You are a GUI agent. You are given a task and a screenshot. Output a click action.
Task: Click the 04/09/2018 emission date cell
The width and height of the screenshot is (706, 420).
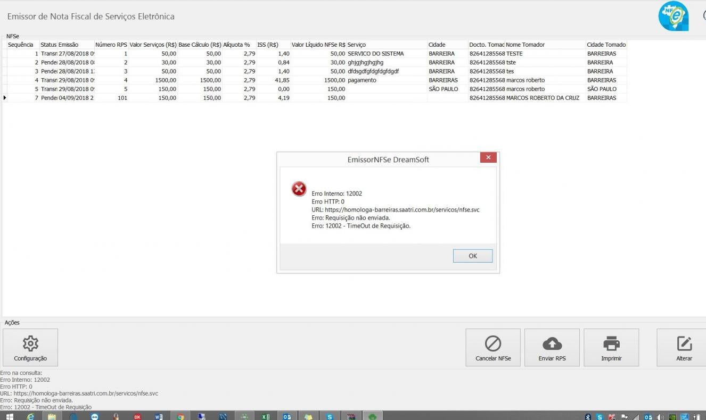click(x=76, y=98)
